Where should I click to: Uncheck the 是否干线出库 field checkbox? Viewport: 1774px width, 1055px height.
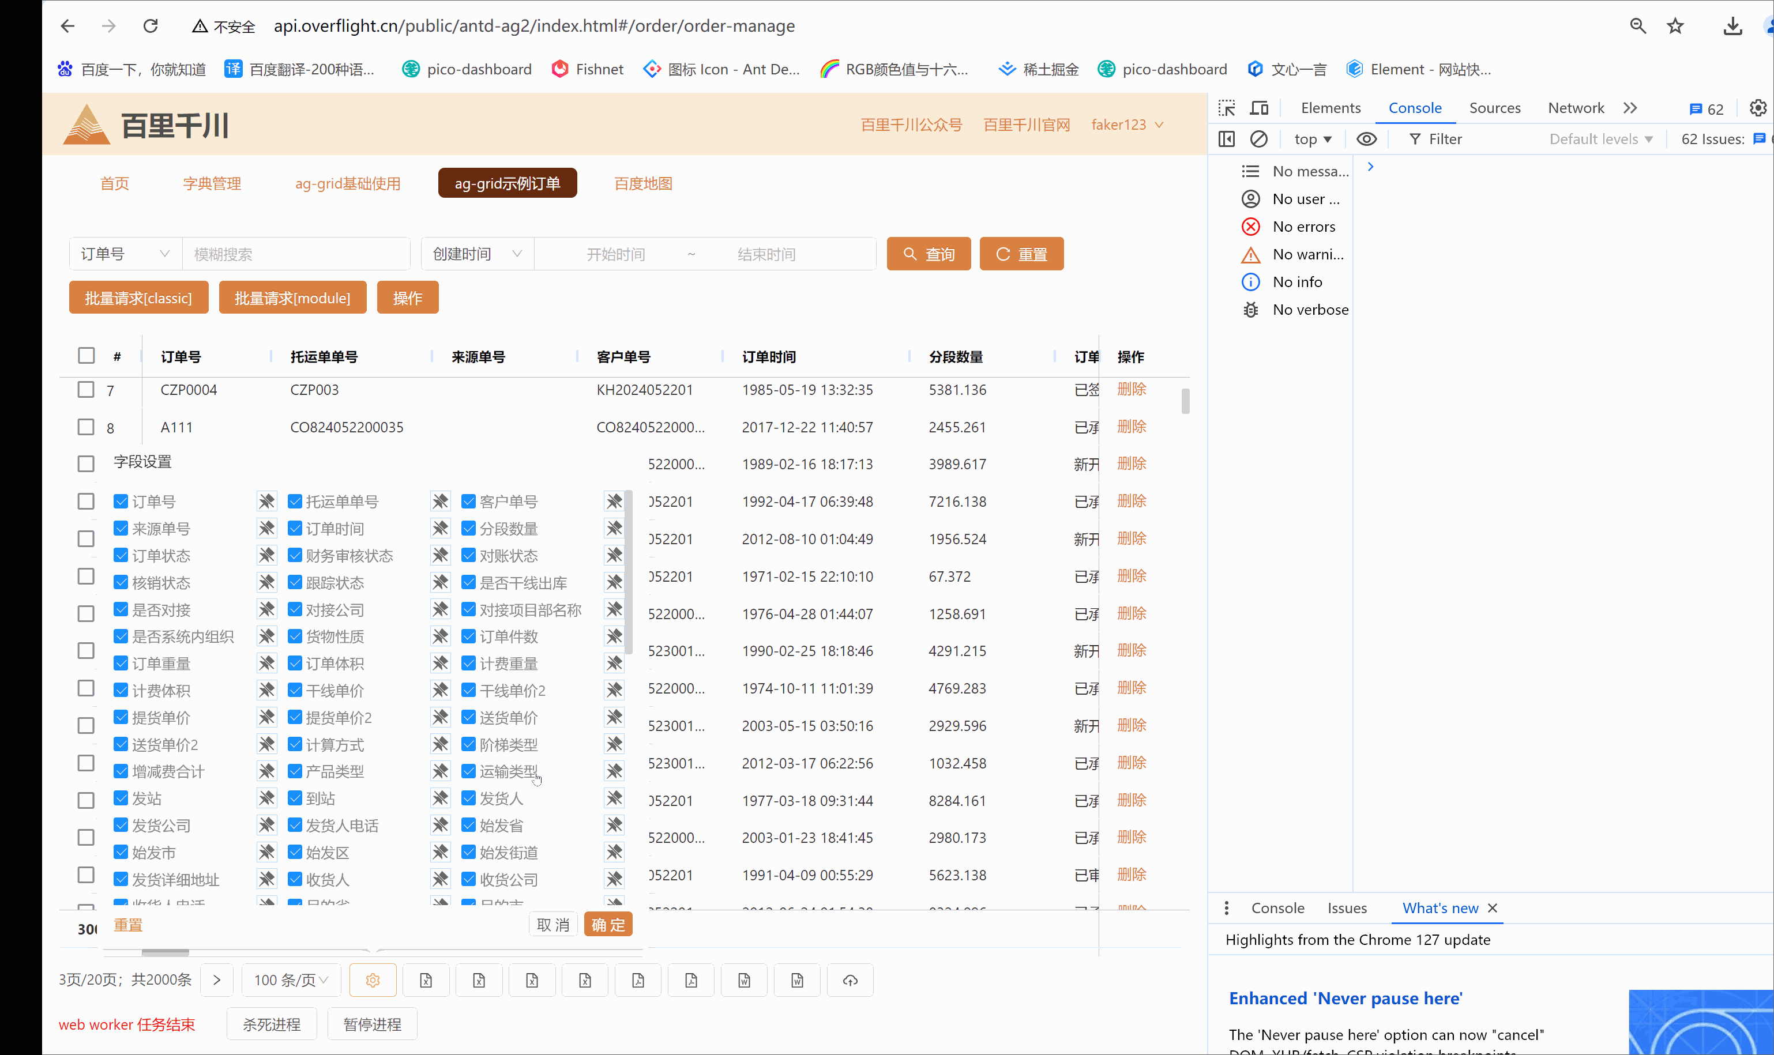click(468, 582)
